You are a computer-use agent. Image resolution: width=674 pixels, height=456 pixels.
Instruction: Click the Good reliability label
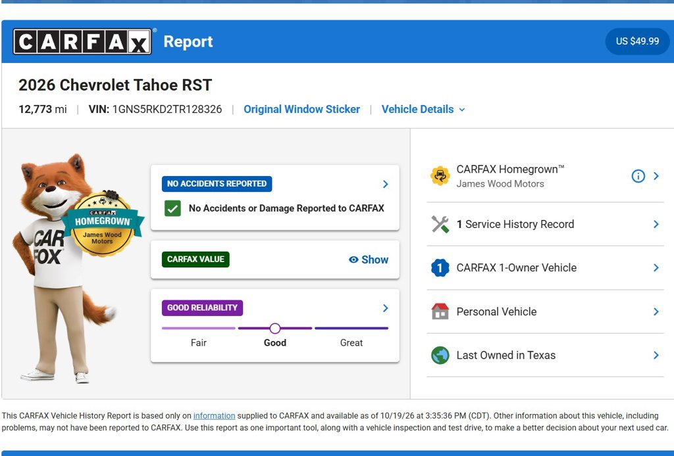click(275, 343)
